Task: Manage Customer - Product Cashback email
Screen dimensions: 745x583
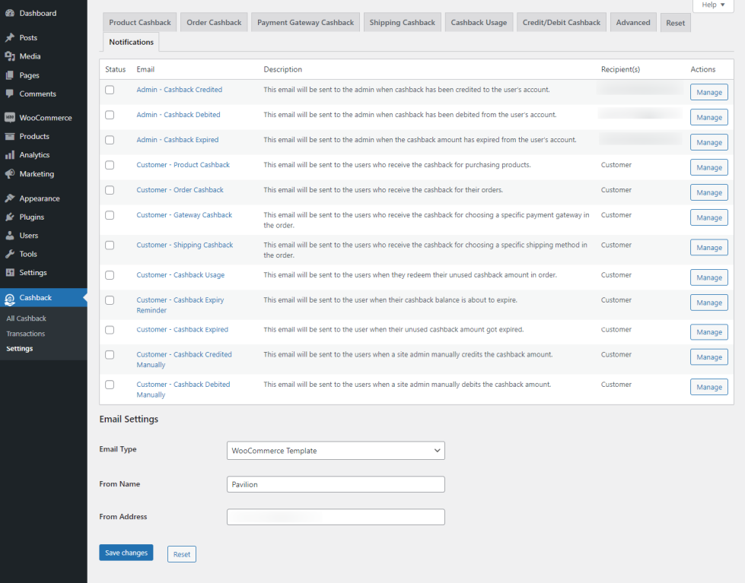Action: tap(709, 167)
